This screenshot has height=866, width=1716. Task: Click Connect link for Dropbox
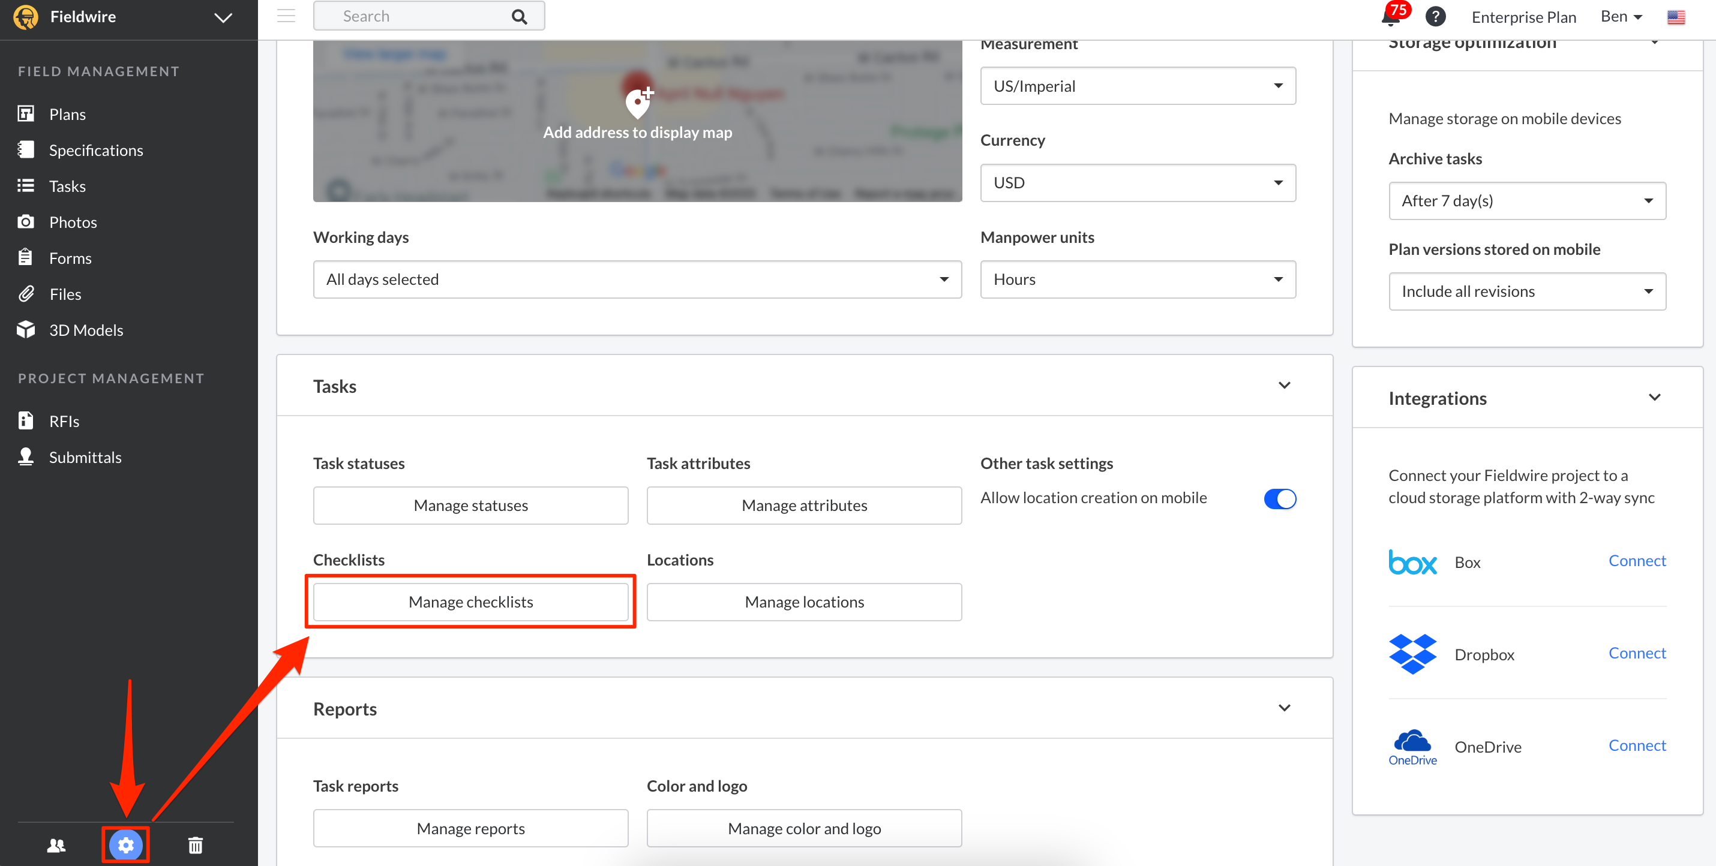pyautogui.click(x=1636, y=653)
